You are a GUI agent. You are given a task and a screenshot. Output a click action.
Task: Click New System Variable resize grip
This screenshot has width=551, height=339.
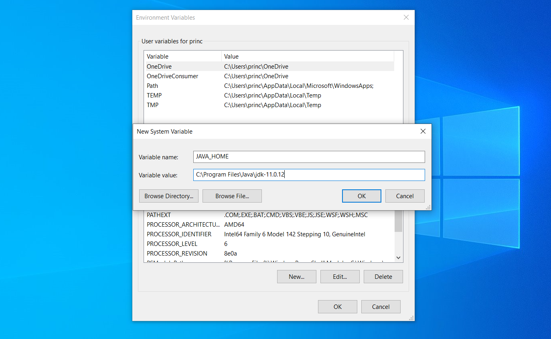coord(428,207)
